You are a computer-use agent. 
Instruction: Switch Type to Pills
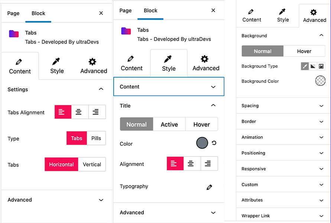click(x=96, y=138)
